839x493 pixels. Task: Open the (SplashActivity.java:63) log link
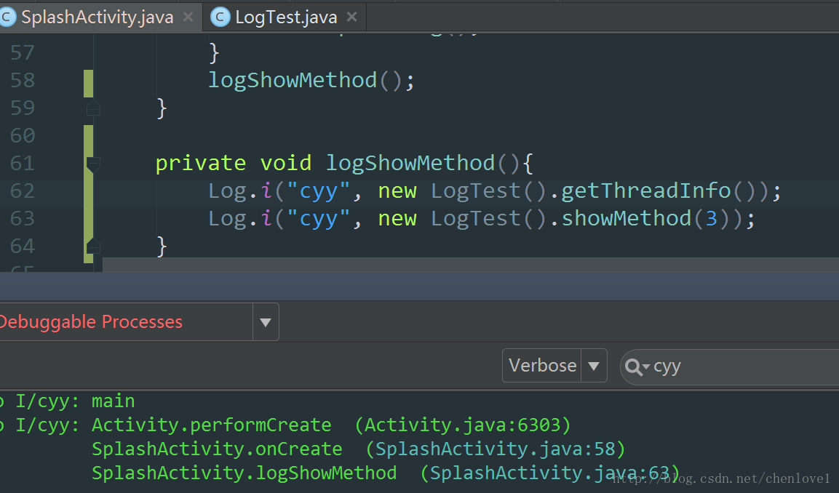550,473
